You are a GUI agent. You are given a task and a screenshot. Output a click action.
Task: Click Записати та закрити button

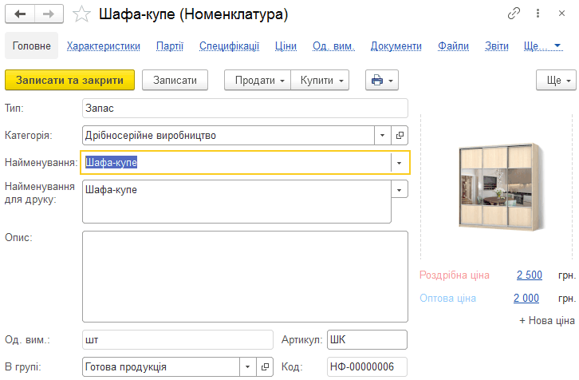[x=70, y=80]
